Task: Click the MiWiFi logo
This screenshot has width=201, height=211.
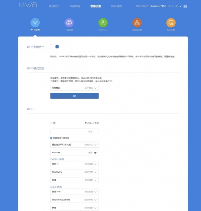Action: 28,5
